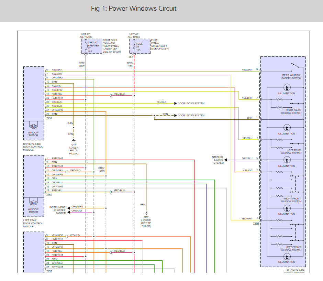Click the T29A connector label

49,118
